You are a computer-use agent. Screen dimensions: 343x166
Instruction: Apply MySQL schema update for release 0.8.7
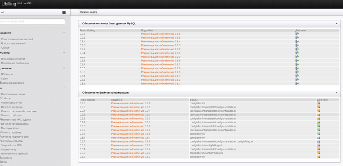pyautogui.click(x=297, y=64)
